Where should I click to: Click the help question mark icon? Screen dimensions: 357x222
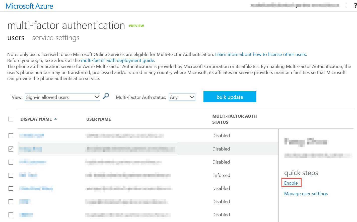(x=355, y=6)
